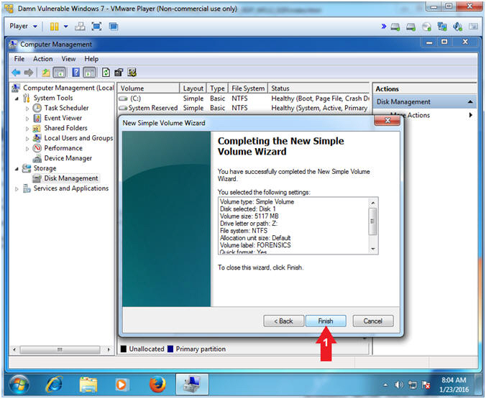Click the blue Help question mark icon

click(75, 73)
